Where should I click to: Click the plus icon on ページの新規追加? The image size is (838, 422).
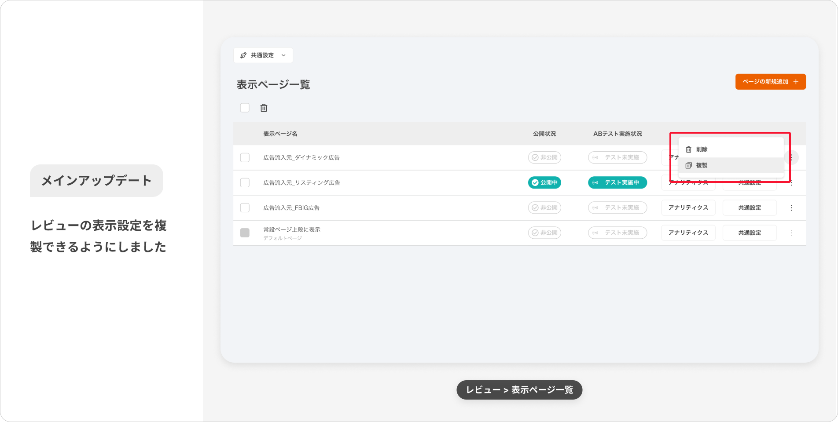pyautogui.click(x=796, y=82)
